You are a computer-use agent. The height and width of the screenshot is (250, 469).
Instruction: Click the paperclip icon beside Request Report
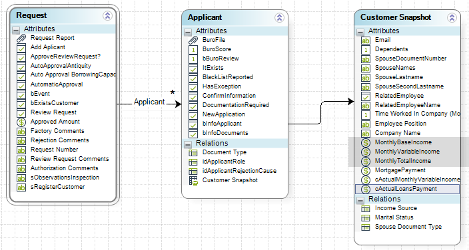[x=21, y=39]
